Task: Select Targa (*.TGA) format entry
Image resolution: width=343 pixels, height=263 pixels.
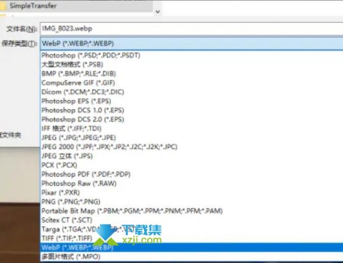Action: pos(192,229)
